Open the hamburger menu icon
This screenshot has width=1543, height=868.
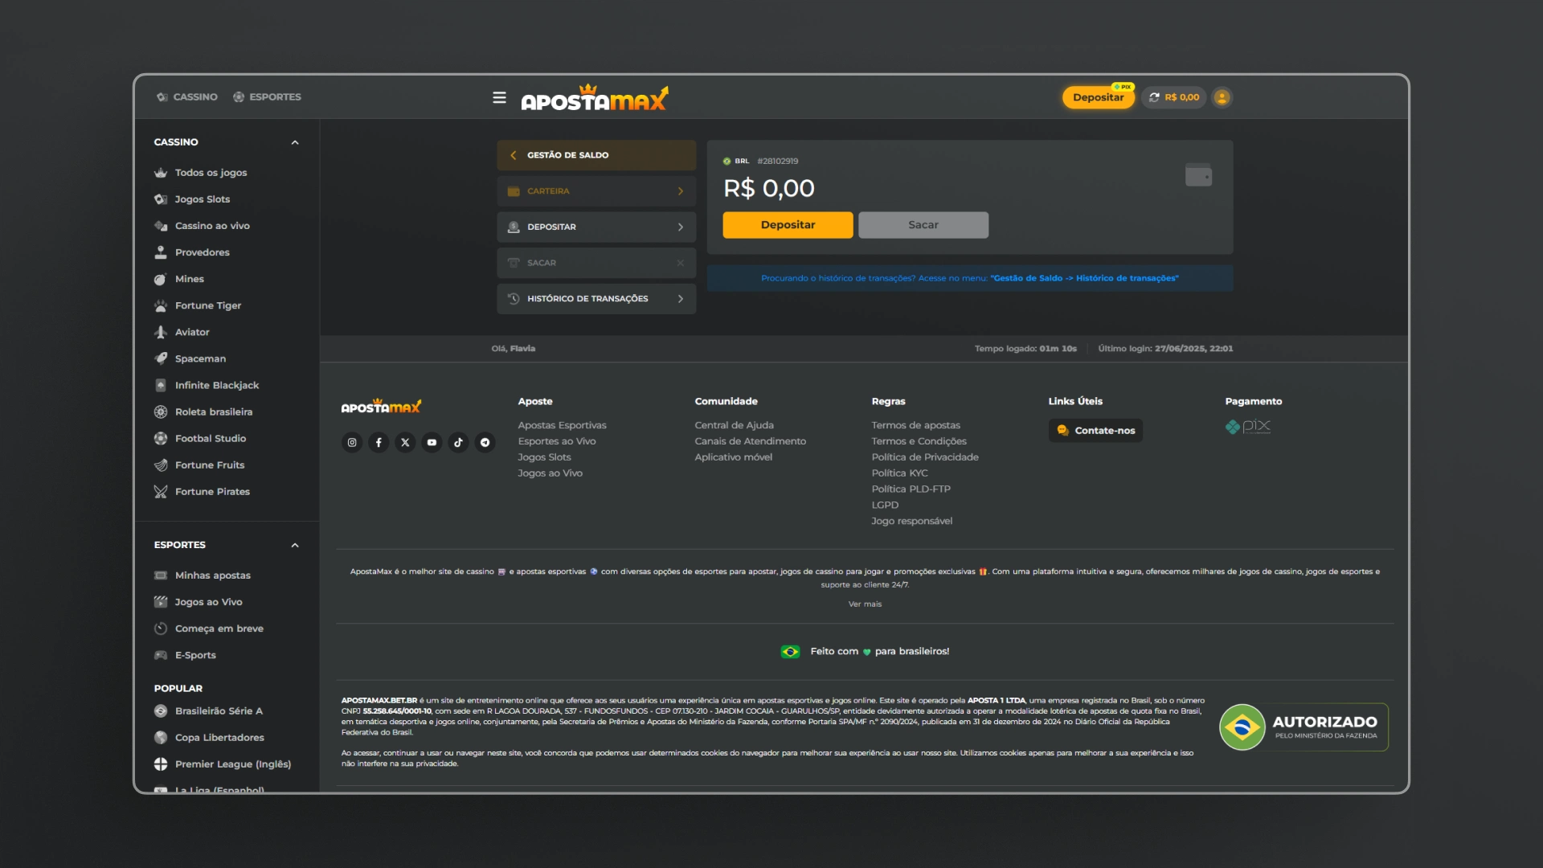tap(499, 97)
